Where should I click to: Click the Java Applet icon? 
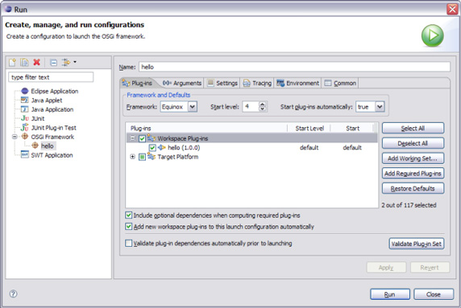(x=25, y=101)
